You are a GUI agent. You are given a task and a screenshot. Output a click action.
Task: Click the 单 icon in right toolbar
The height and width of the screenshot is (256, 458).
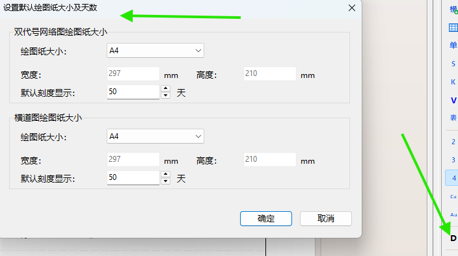[453, 45]
